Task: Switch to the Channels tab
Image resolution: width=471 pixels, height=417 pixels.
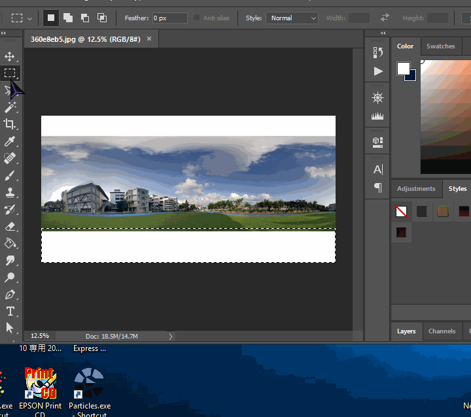Action: pyautogui.click(x=442, y=331)
